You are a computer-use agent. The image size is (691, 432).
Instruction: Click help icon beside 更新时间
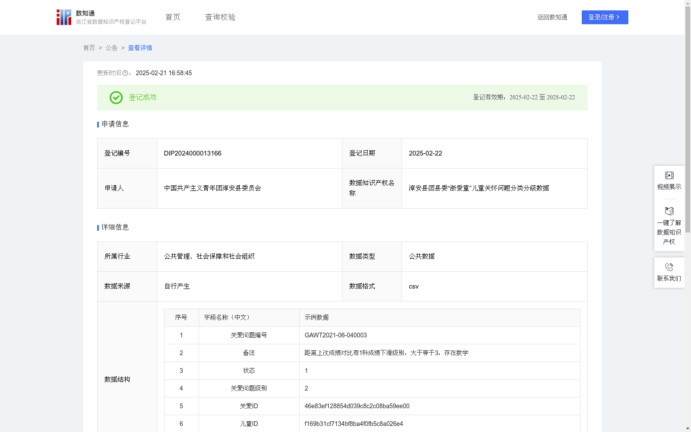pyautogui.click(x=125, y=73)
